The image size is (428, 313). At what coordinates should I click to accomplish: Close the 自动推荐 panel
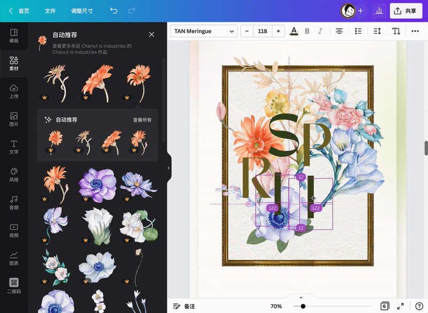pyautogui.click(x=151, y=34)
